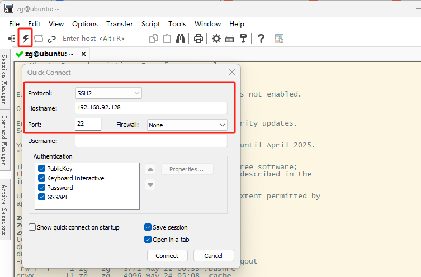421x277 pixels.
Task: Open the Edit menu
Action: pyautogui.click(x=34, y=24)
